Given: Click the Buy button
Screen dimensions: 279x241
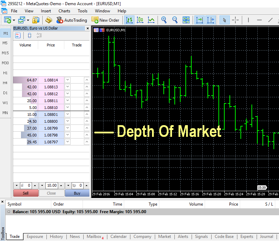Looking at the screenshot, I should tap(77, 193).
